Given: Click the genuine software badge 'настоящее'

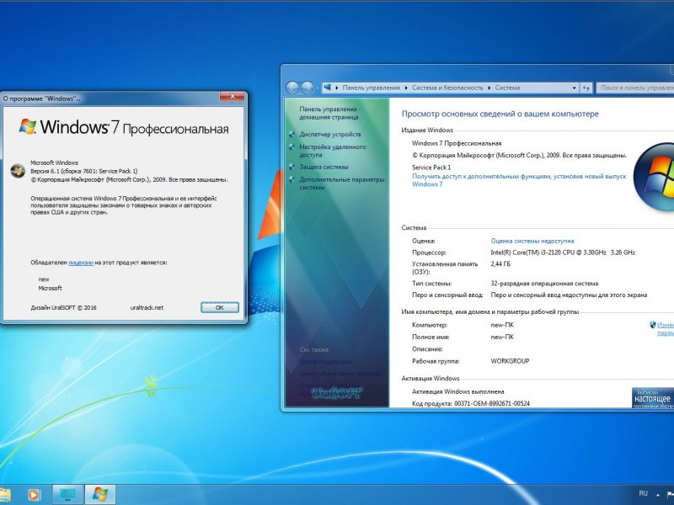Looking at the screenshot, I should click(652, 398).
